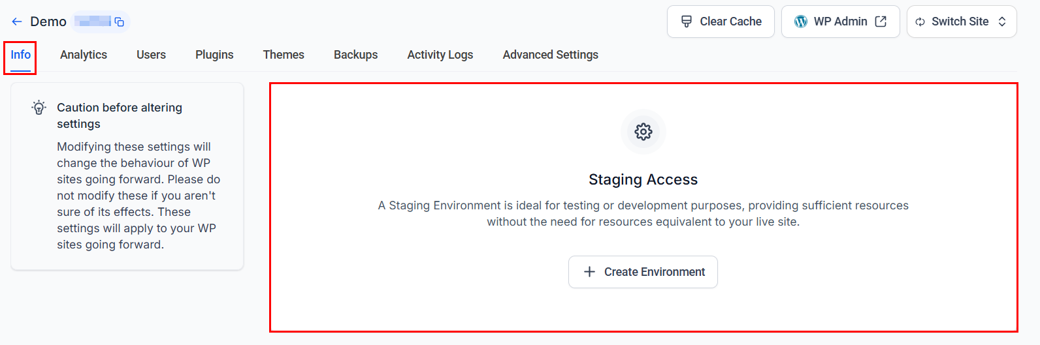Click the Clear Cache brush icon
Image resolution: width=1040 pixels, height=345 pixels.
coord(687,22)
